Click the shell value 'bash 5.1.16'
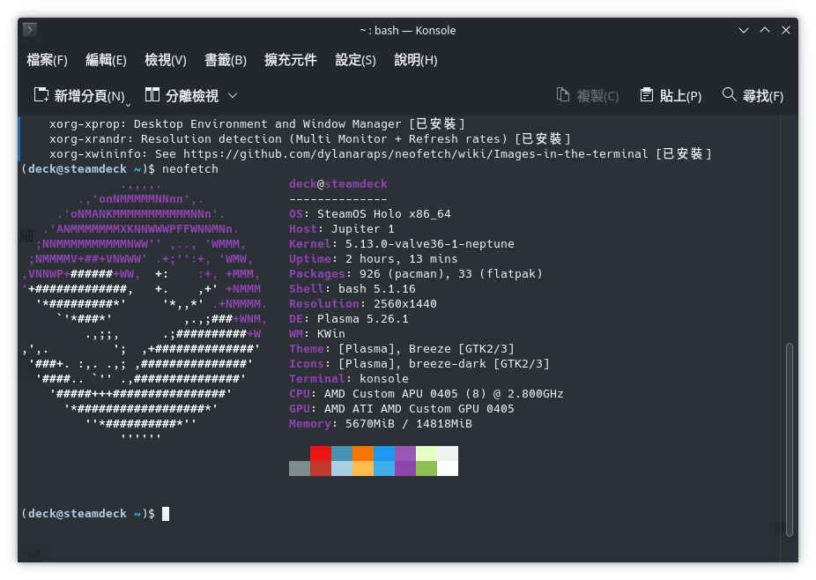Viewport: 816px width, 580px height. click(377, 289)
